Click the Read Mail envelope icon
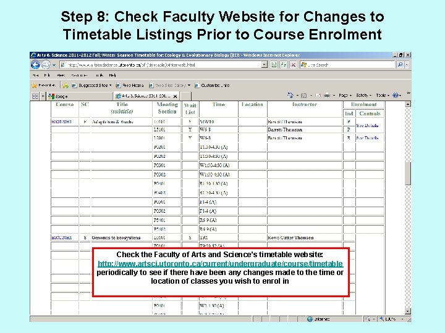The image size is (445, 333). coord(318,96)
